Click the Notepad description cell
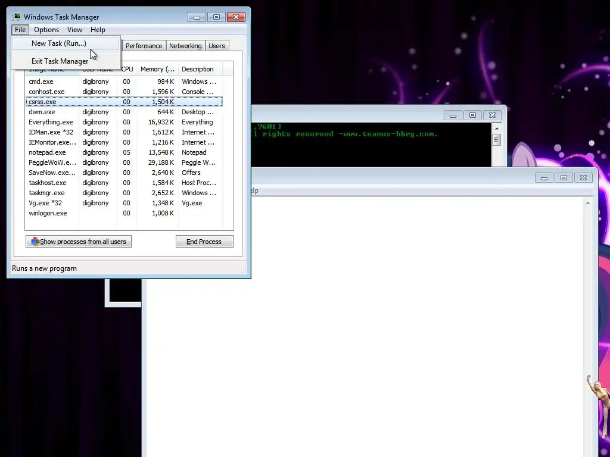The width and height of the screenshot is (610, 457). point(194,152)
